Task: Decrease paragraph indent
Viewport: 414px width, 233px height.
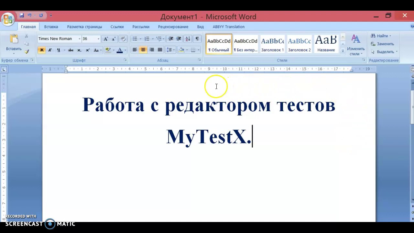Action: 171,39
